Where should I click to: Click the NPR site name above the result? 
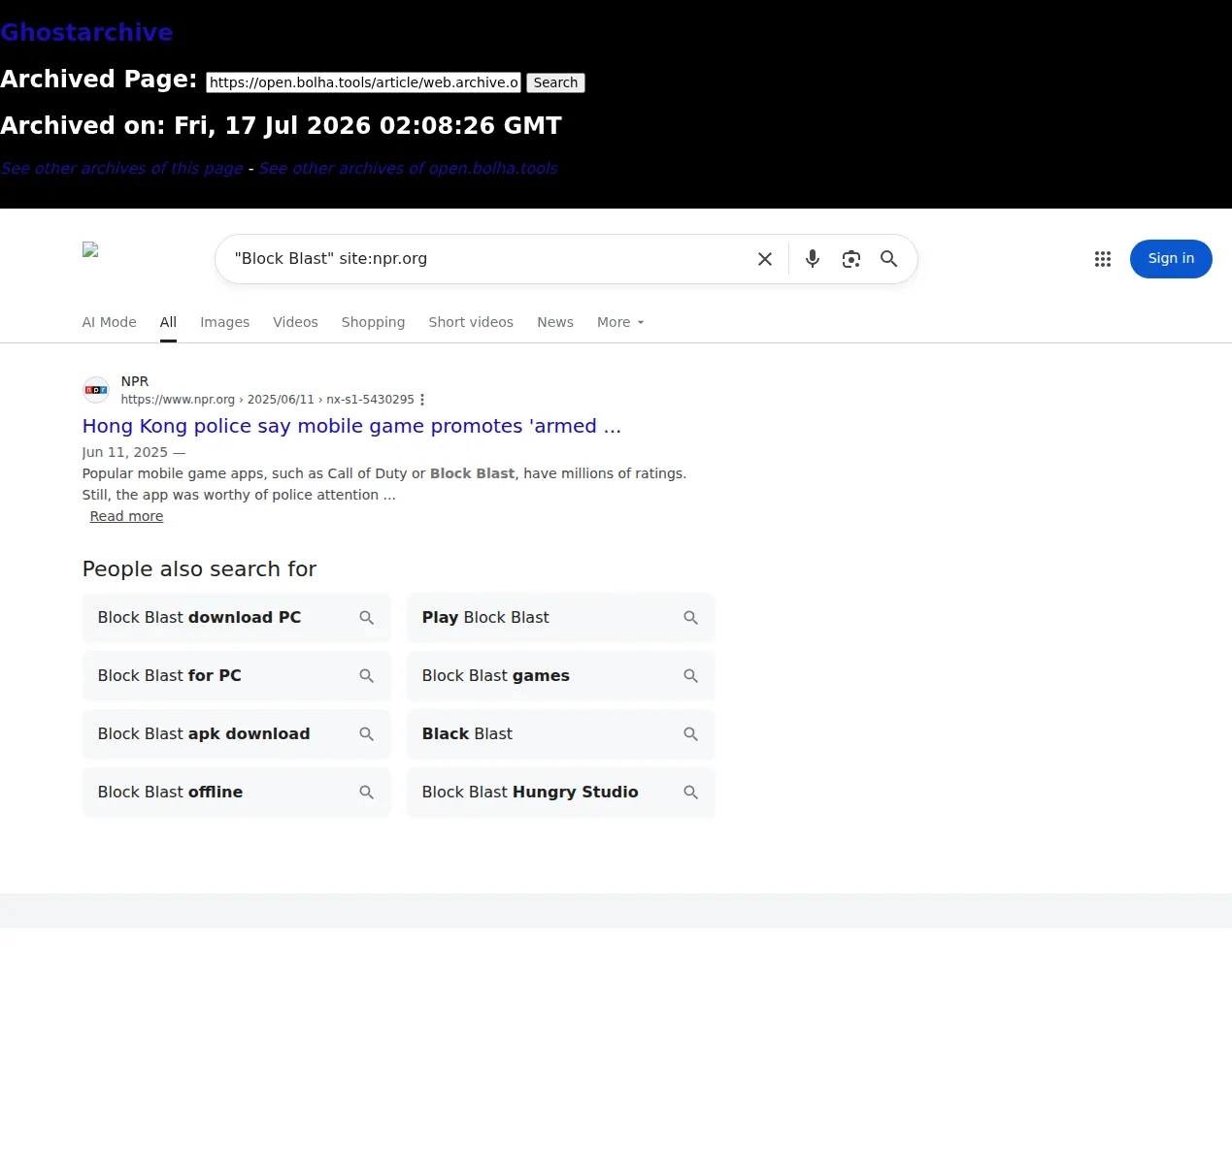135,381
